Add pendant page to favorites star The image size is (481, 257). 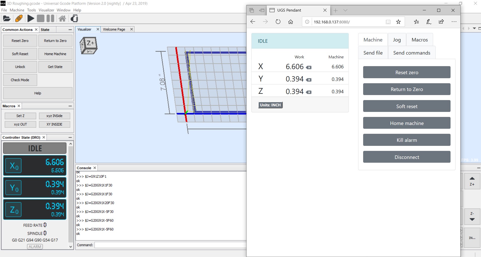[x=398, y=22]
